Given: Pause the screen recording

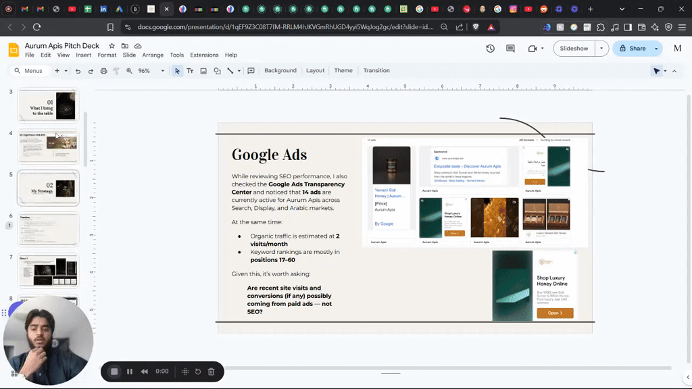Looking at the screenshot, I should click(x=130, y=371).
